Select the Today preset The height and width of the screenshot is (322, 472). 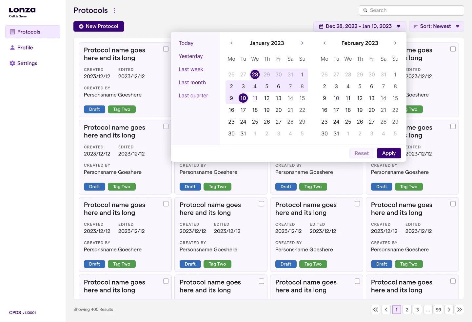click(x=186, y=43)
